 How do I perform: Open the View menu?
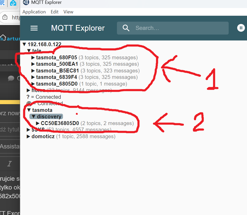[68, 12]
